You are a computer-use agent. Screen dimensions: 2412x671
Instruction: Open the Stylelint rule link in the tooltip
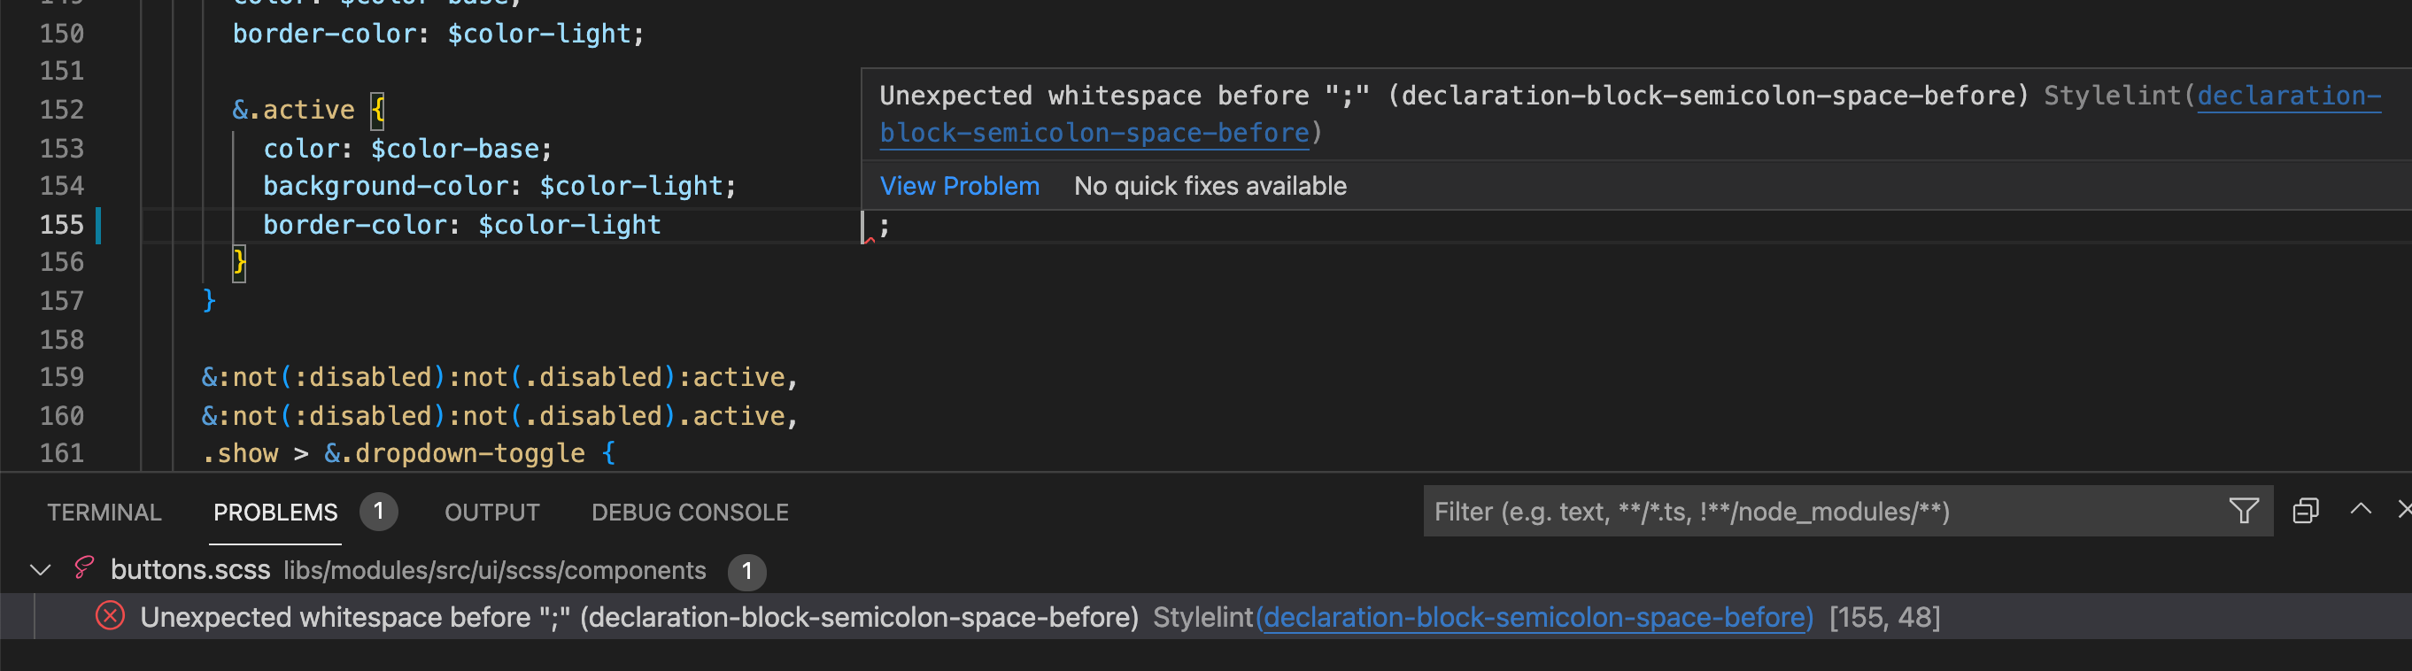[1094, 133]
